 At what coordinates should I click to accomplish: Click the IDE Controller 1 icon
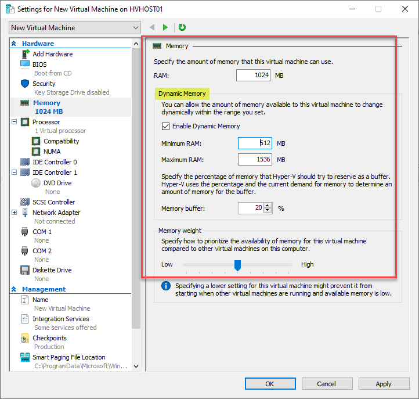point(25,172)
